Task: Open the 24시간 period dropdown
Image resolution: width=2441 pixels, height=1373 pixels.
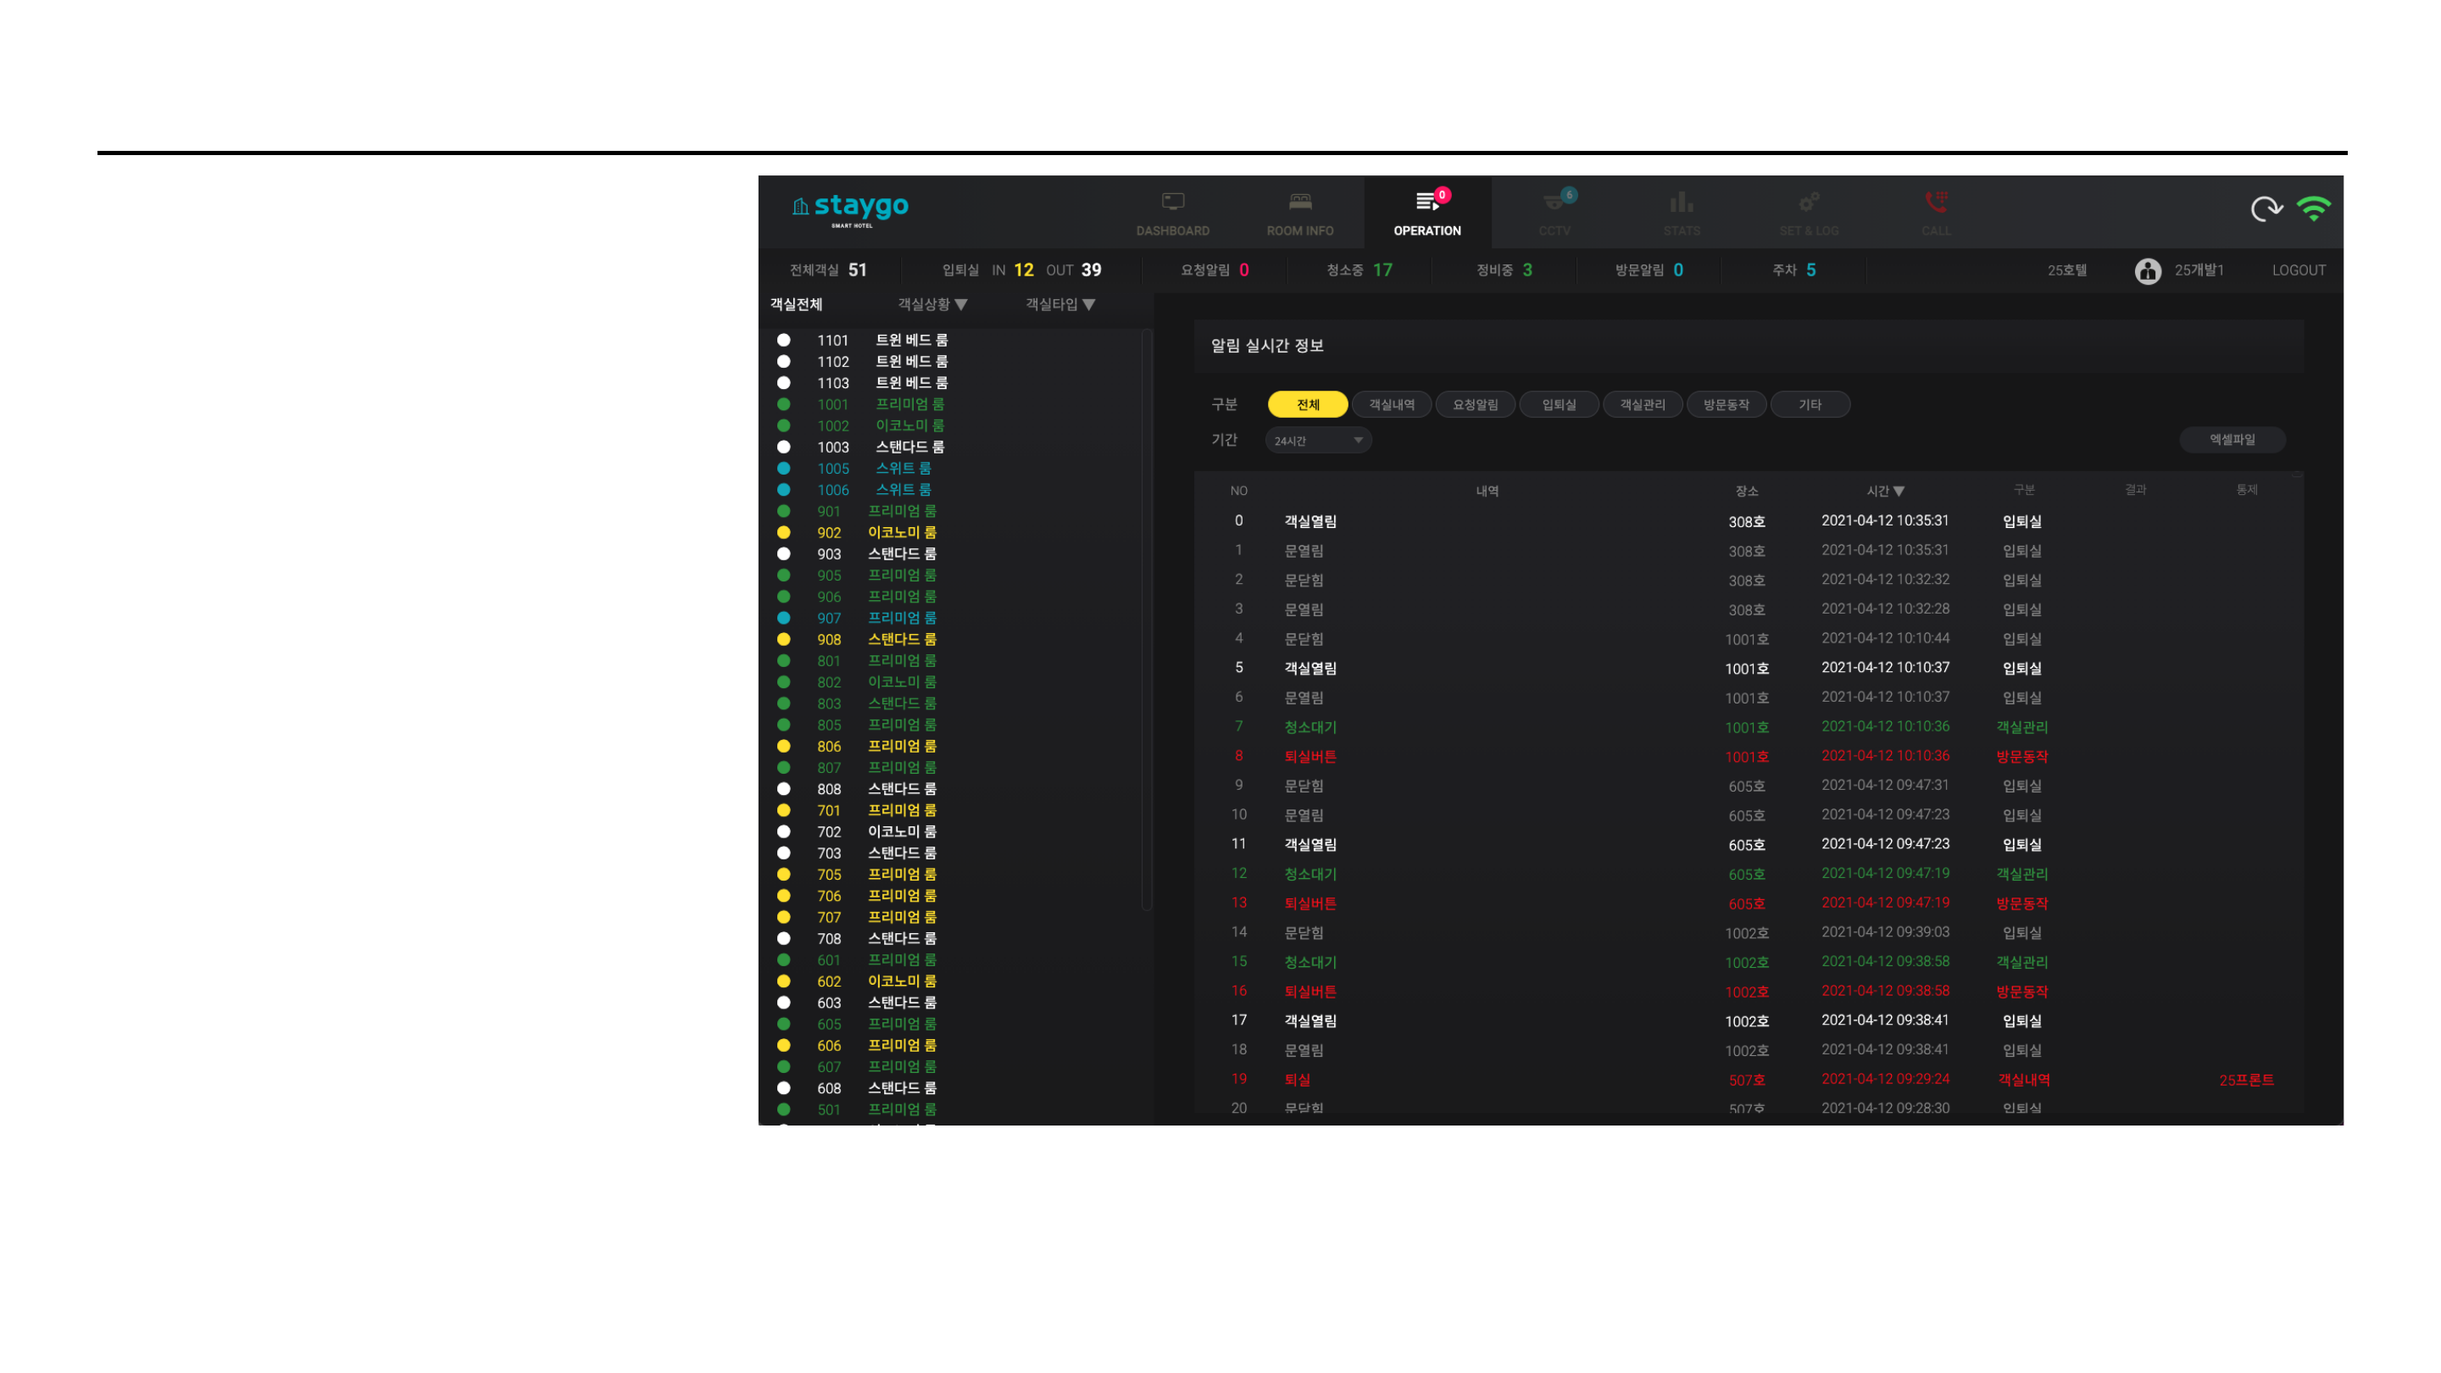Action: 1317,441
